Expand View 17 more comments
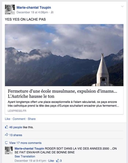Screen dimensions: 128x163 [25, 143]
